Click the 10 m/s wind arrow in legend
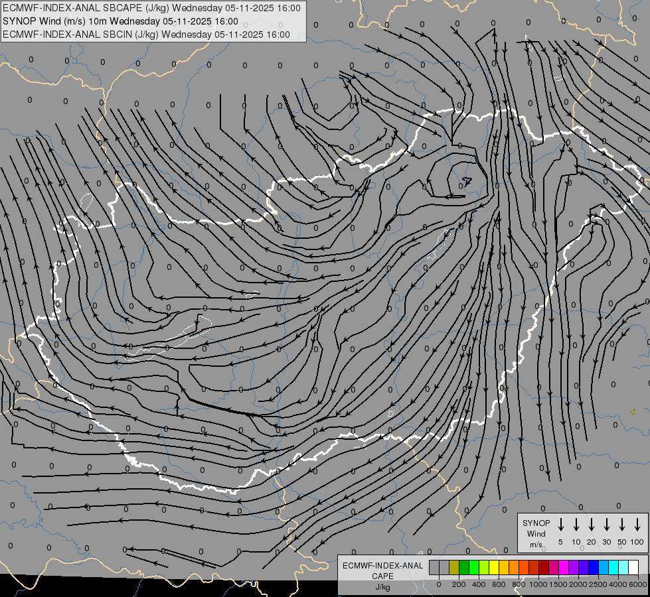 (x=576, y=525)
